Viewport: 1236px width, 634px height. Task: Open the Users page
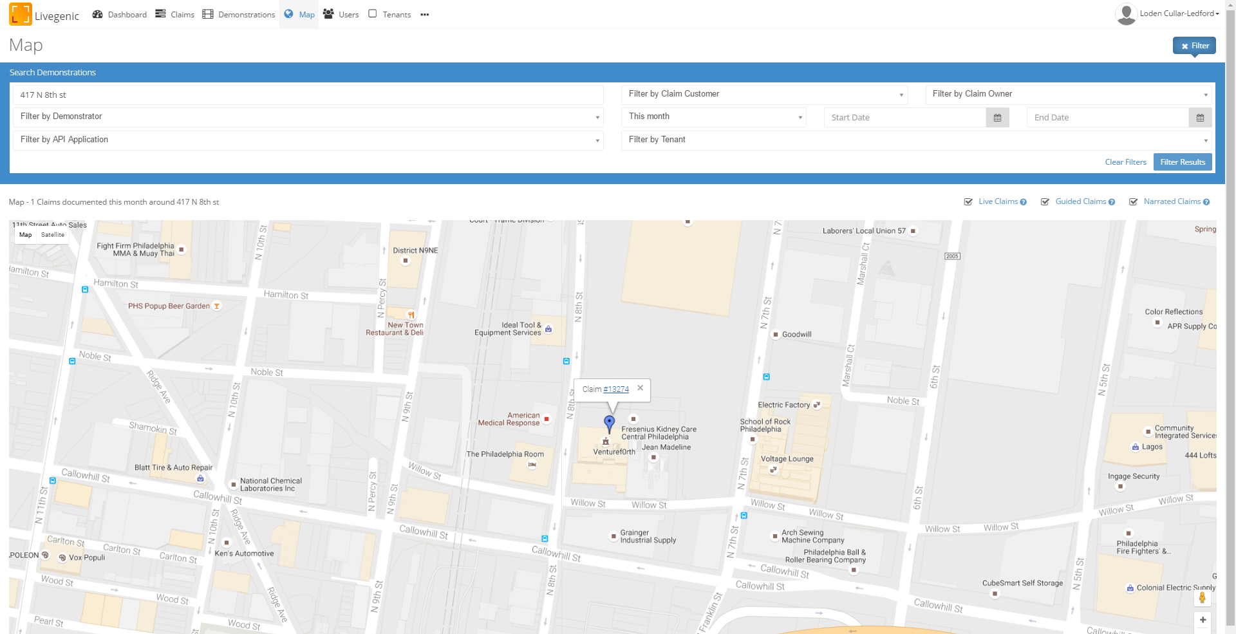pos(341,14)
